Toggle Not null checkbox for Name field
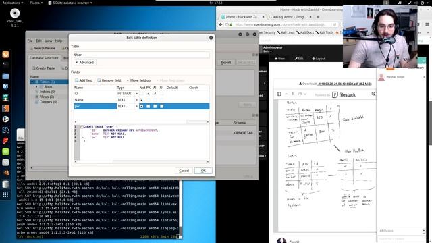The image size is (432, 243). coord(142,100)
